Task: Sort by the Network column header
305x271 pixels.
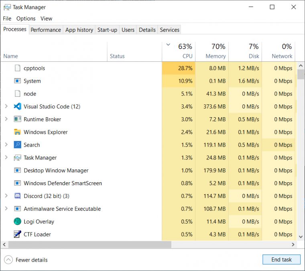Action: 279,52
